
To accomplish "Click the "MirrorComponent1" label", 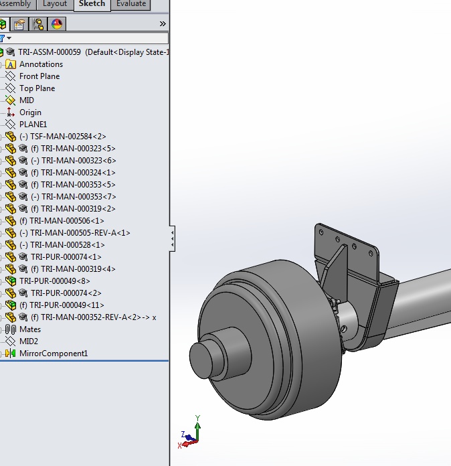I will pyautogui.click(x=54, y=354).
